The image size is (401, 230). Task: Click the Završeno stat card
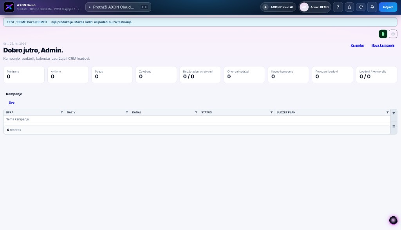tap(156, 75)
